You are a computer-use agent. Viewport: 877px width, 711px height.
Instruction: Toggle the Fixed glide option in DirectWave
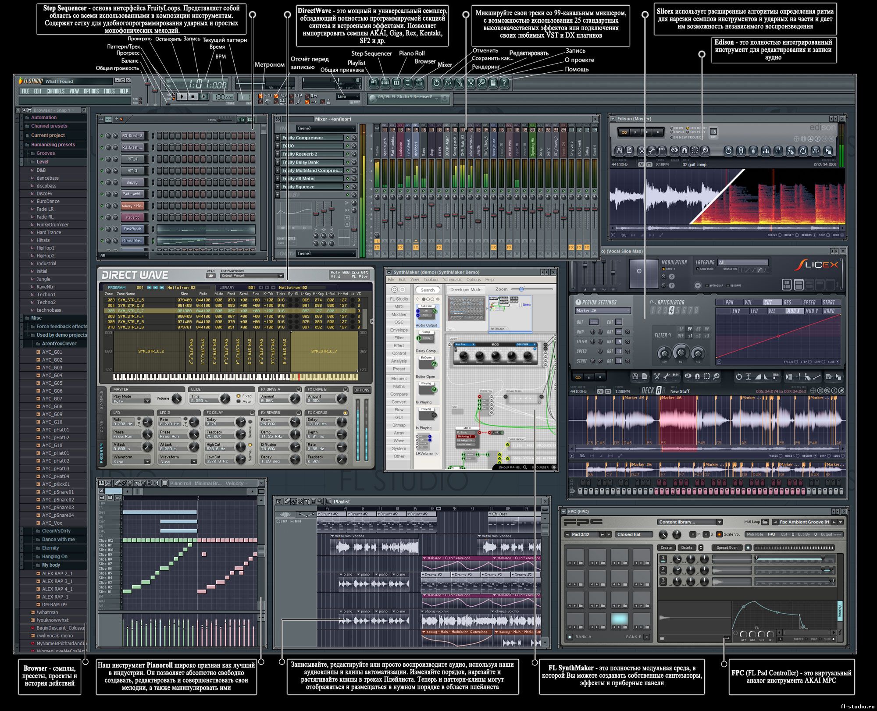tap(239, 396)
